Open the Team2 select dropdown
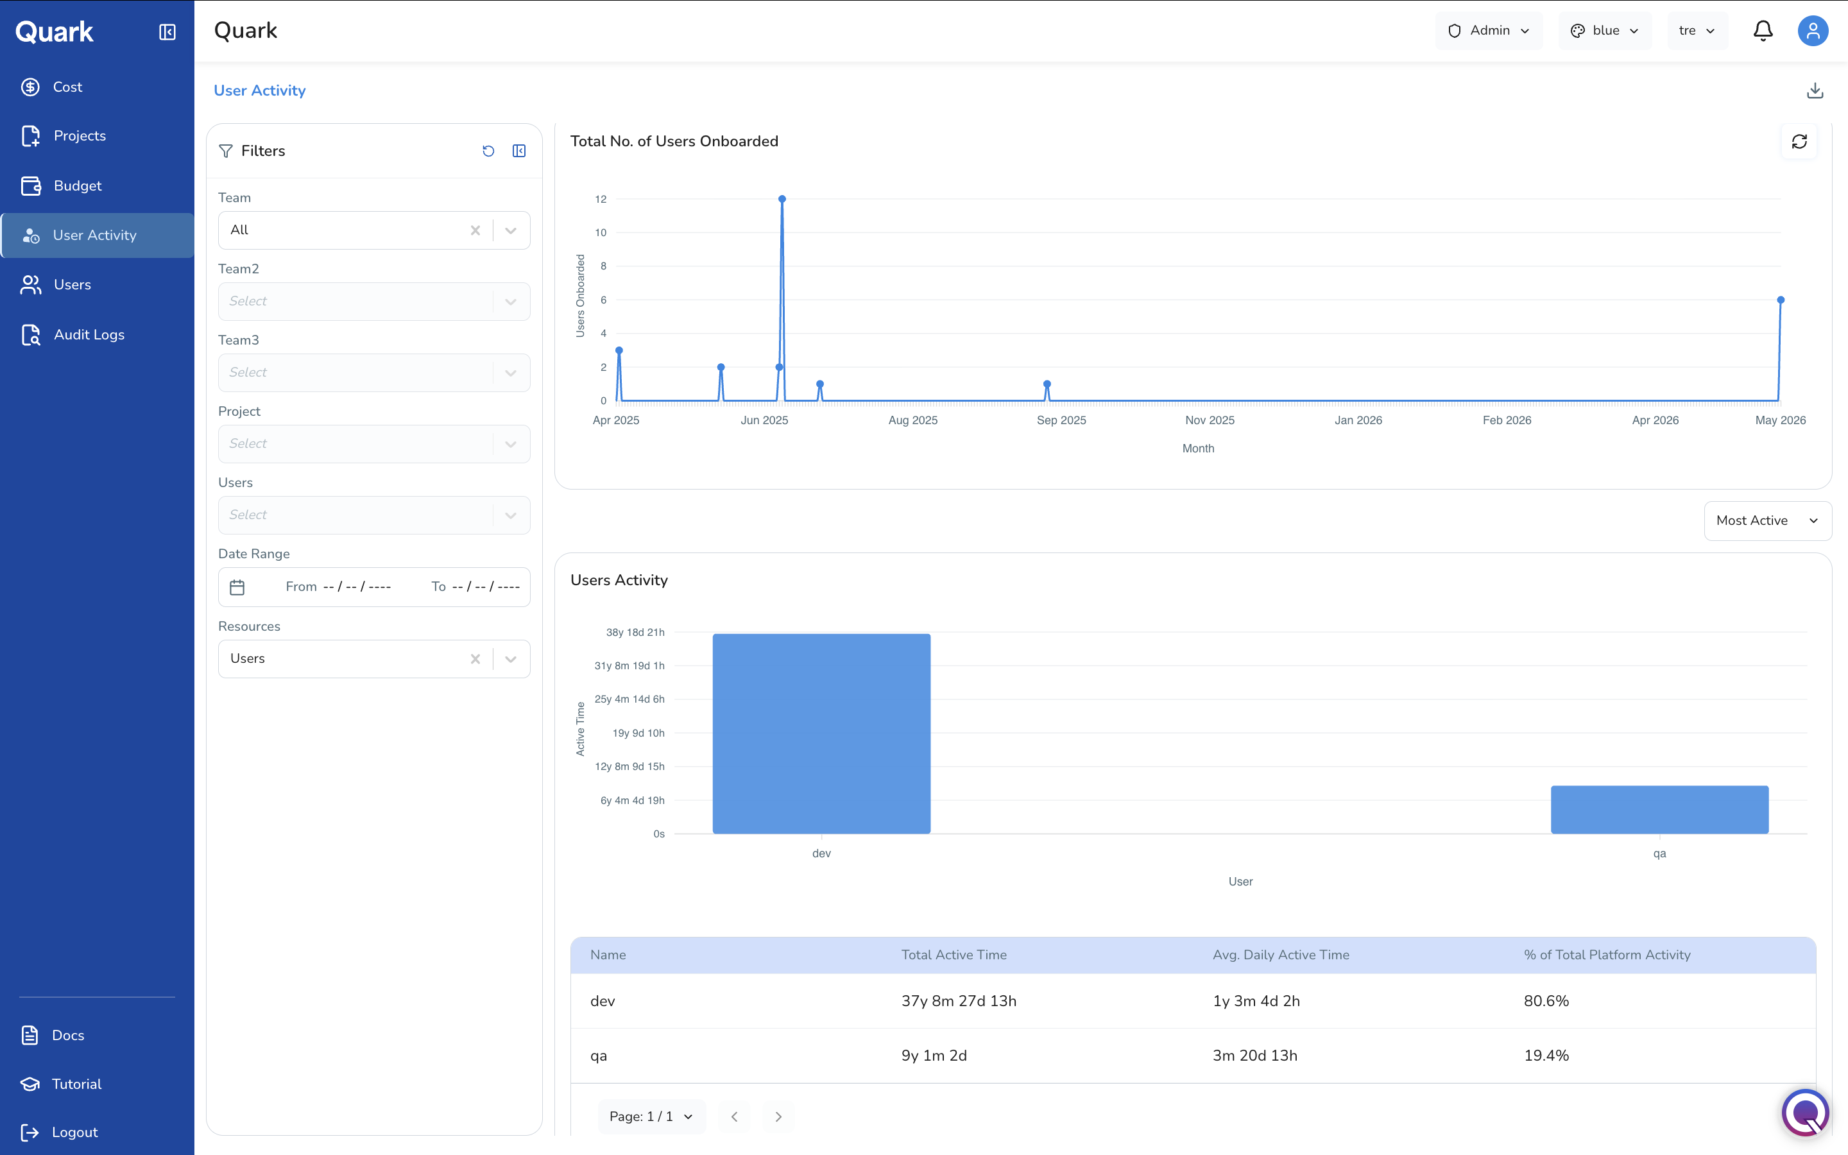1848x1155 pixels. pos(374,302)
